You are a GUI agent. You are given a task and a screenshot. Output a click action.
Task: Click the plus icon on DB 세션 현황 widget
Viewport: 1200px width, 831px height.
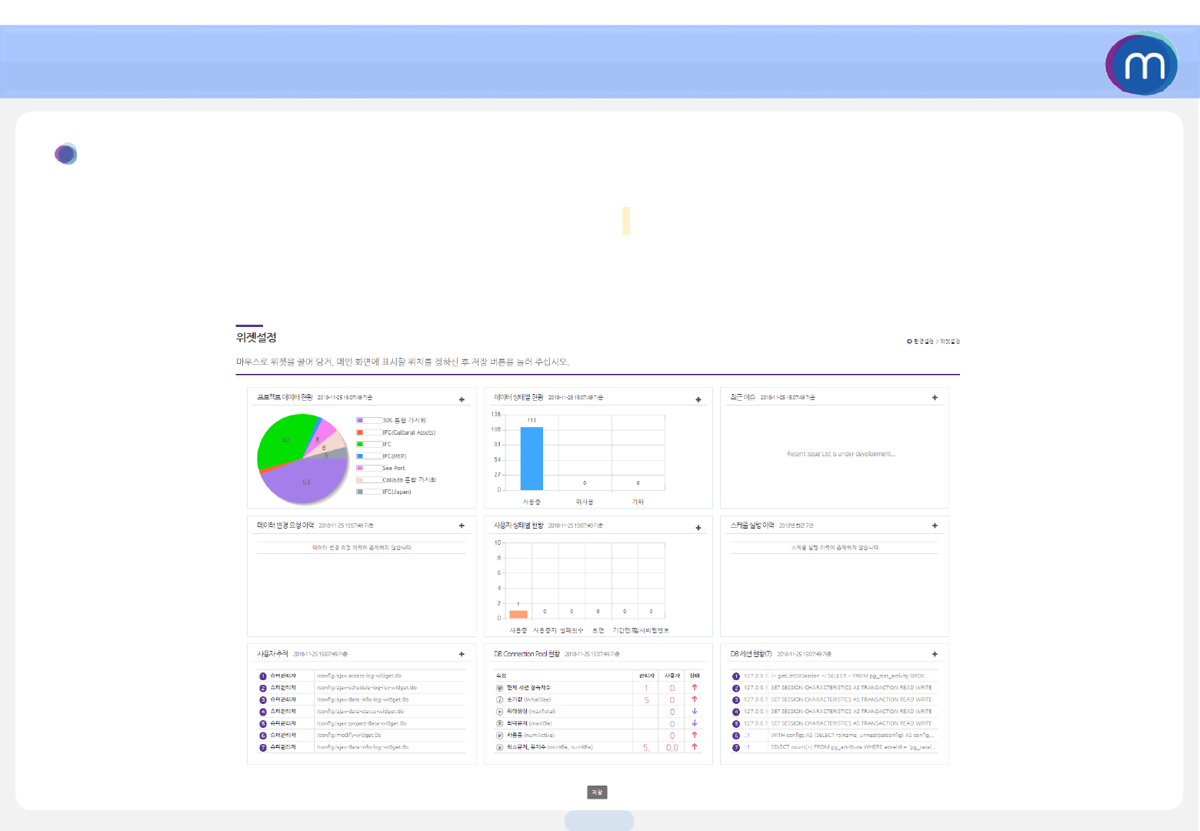point(935,654)
